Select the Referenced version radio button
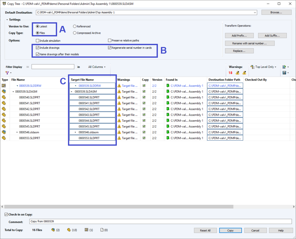Image resolution: width=296 pixels, height=239 pixels. (75, 27)
